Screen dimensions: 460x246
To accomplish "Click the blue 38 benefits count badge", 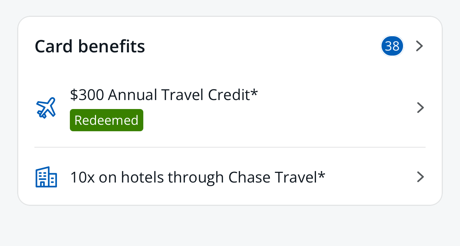I will (392, 46).
